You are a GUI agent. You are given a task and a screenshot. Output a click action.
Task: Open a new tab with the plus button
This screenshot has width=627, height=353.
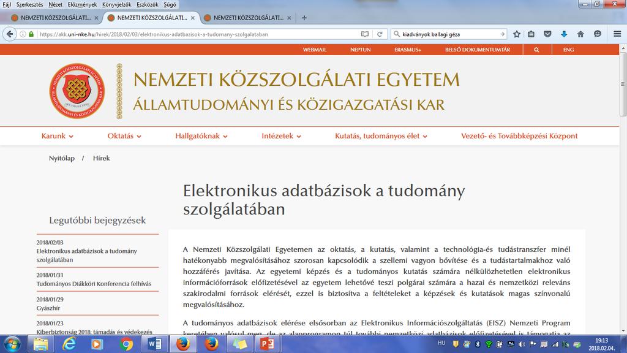[x=304, y=18]
